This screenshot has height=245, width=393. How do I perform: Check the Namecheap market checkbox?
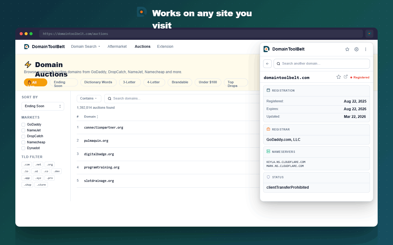coord(23,142)
